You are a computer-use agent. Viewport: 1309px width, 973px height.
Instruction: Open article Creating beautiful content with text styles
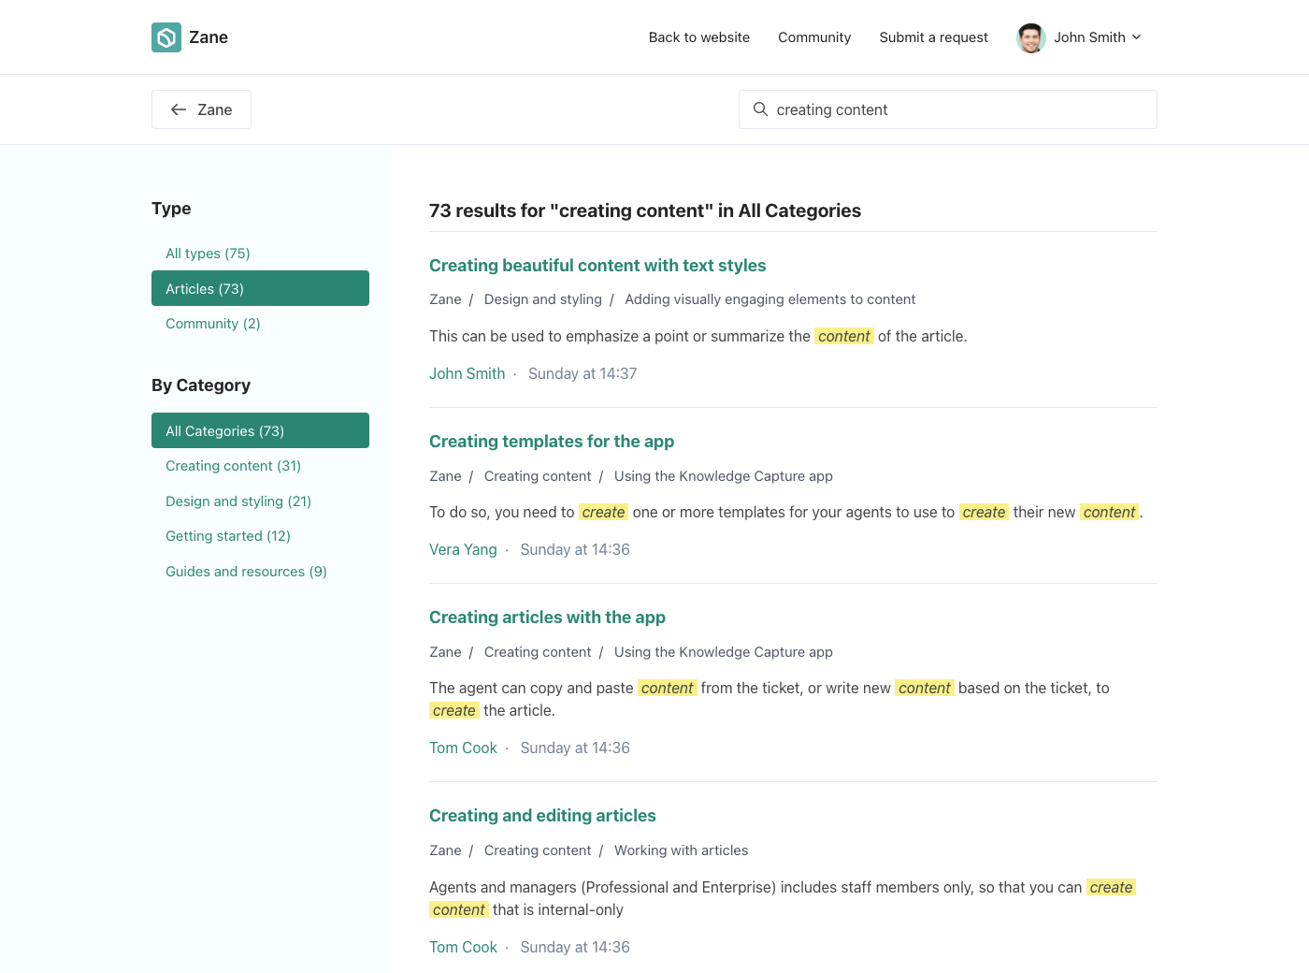tap(597, 266)
